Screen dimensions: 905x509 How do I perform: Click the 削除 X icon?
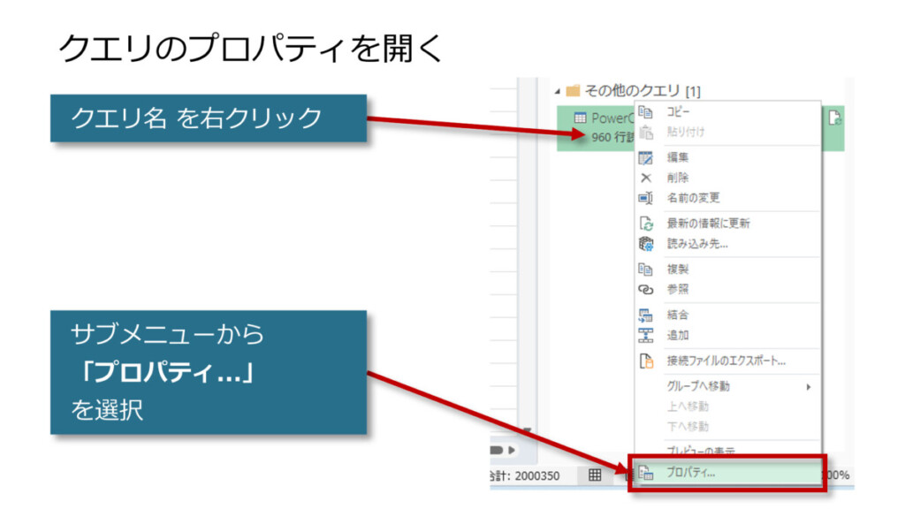pos(645,178)
